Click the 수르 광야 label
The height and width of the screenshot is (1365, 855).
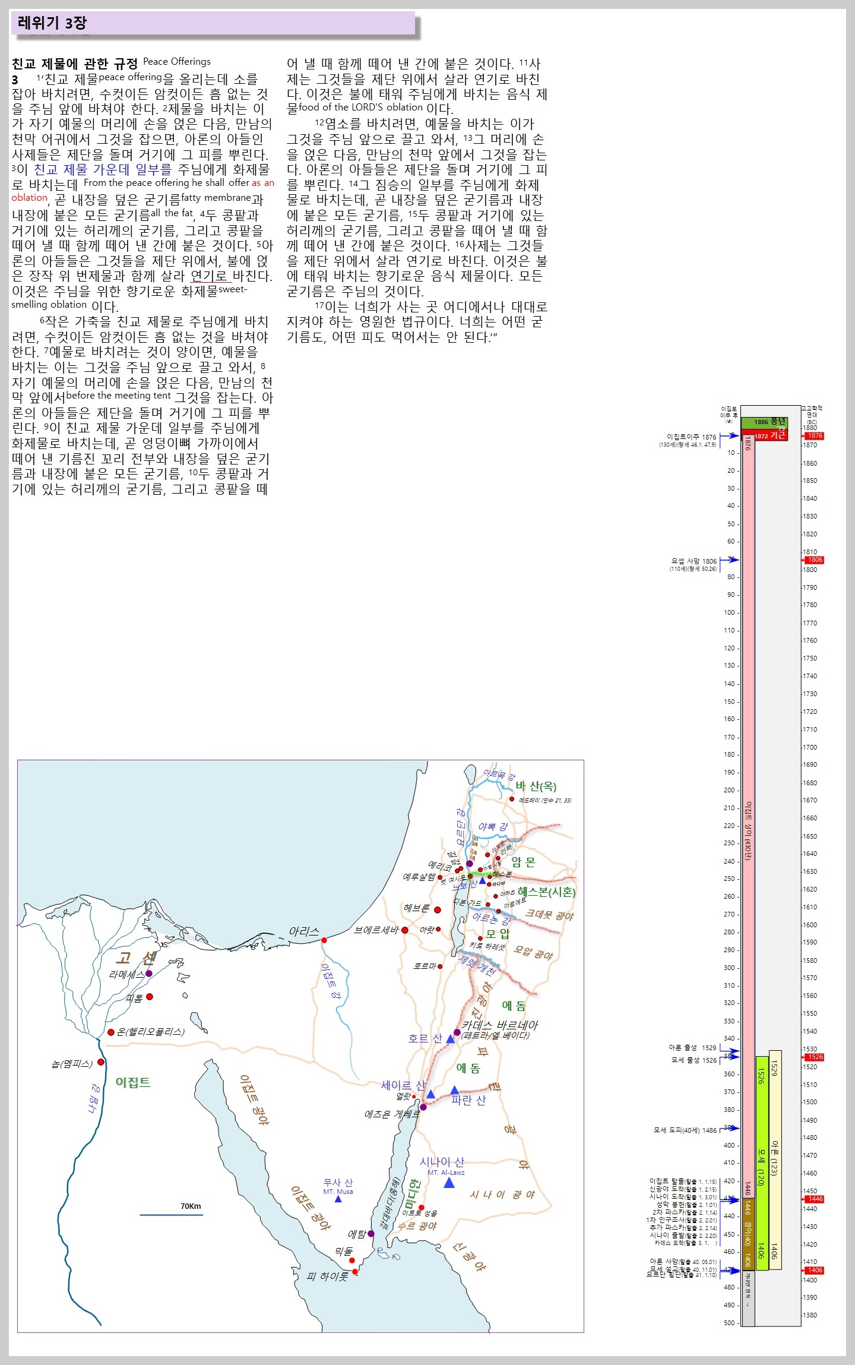[417, 1227]
